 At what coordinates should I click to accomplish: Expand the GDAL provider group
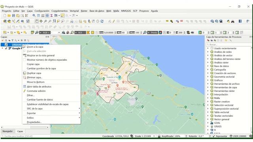tap(208, 123)
